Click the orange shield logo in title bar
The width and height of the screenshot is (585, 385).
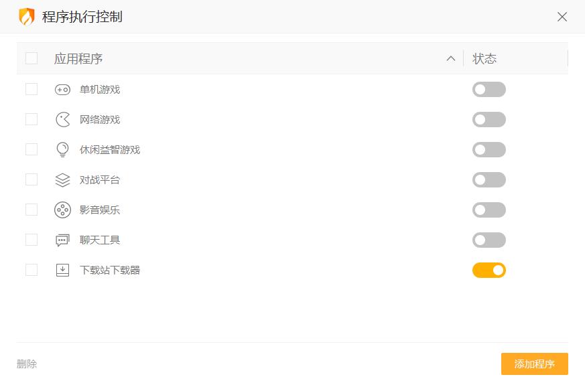pyautogui.click(x=26, y=17)
